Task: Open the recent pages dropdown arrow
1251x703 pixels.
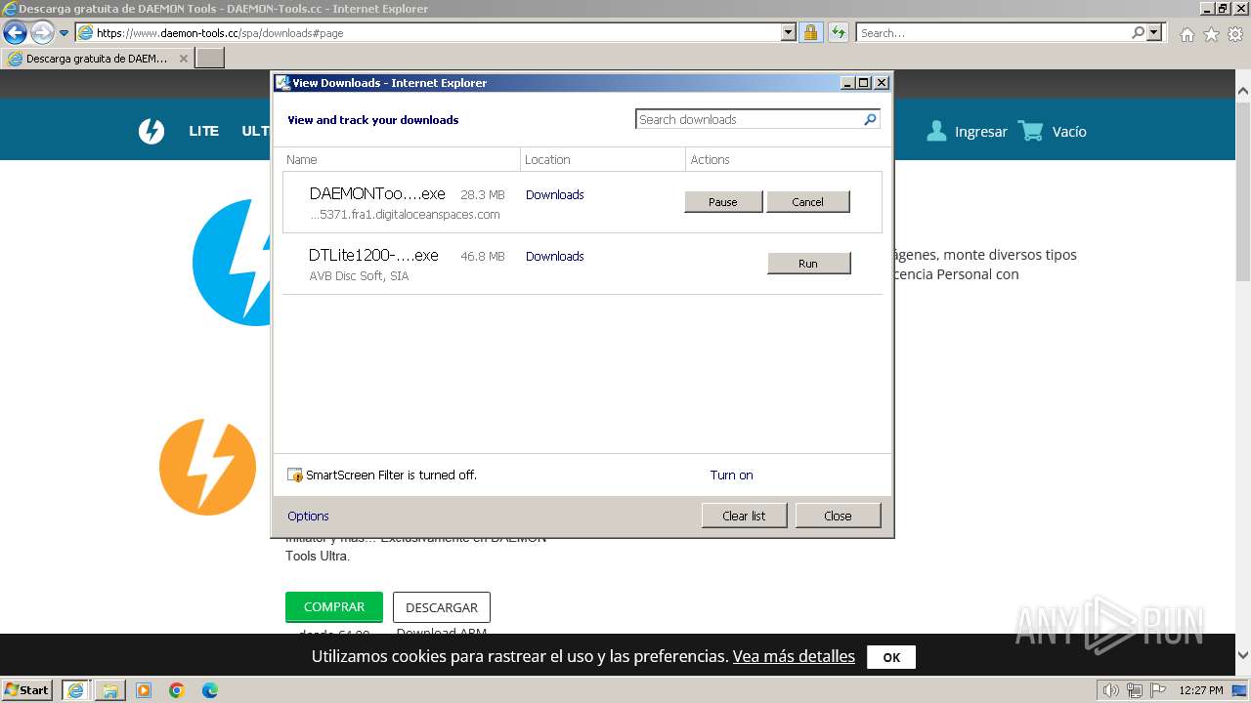Action: point(64,32)
